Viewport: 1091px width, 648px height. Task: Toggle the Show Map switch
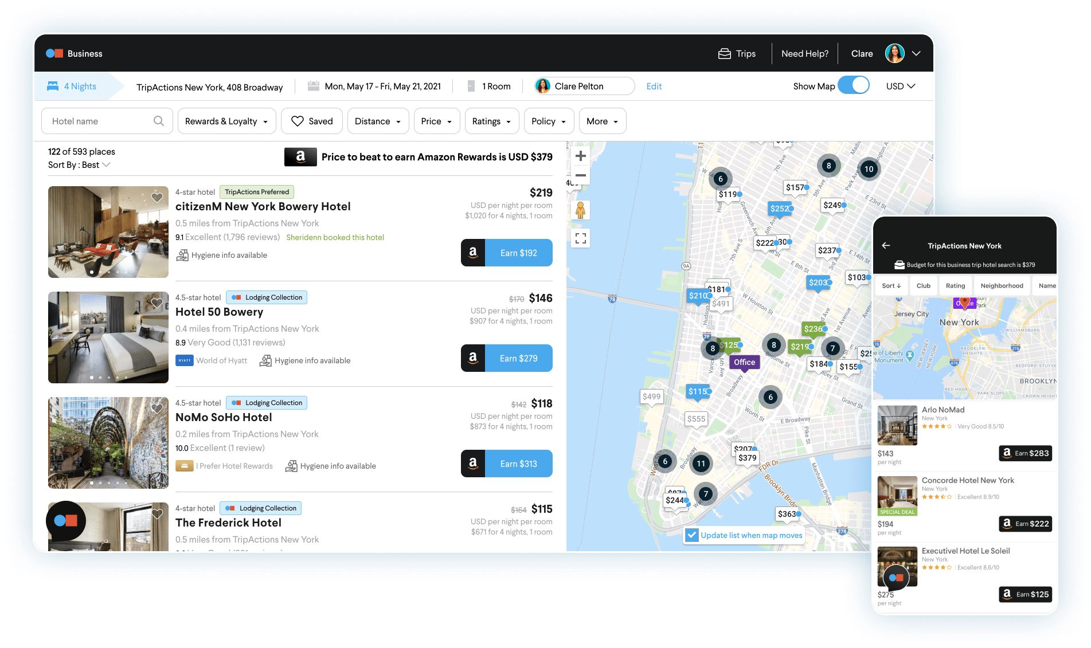pyautogui.click(x=853, y=85)
